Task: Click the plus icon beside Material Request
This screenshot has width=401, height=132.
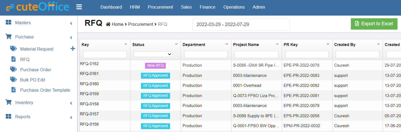Action: (x=72, y=49)
